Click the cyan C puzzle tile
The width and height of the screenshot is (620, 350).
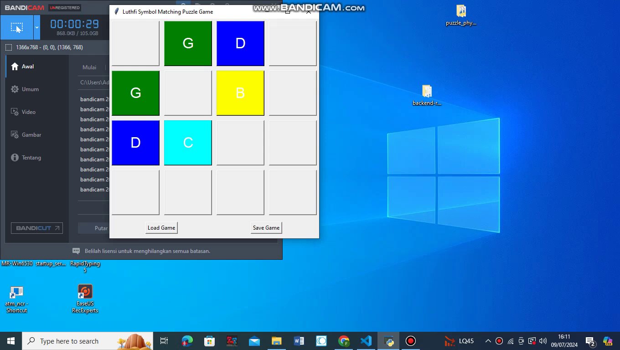(188, 143)
